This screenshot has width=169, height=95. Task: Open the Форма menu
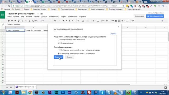[x=64, y=17]
